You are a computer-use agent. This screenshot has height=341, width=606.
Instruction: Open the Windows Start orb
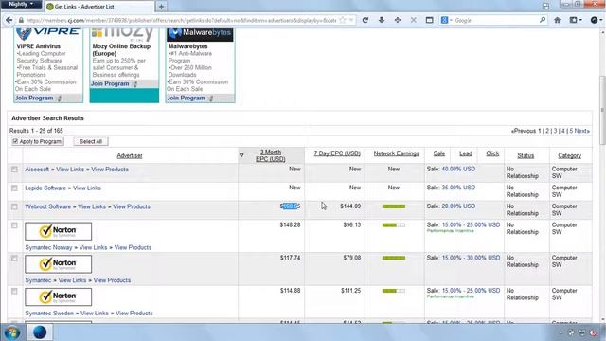[x=12, y=332]
